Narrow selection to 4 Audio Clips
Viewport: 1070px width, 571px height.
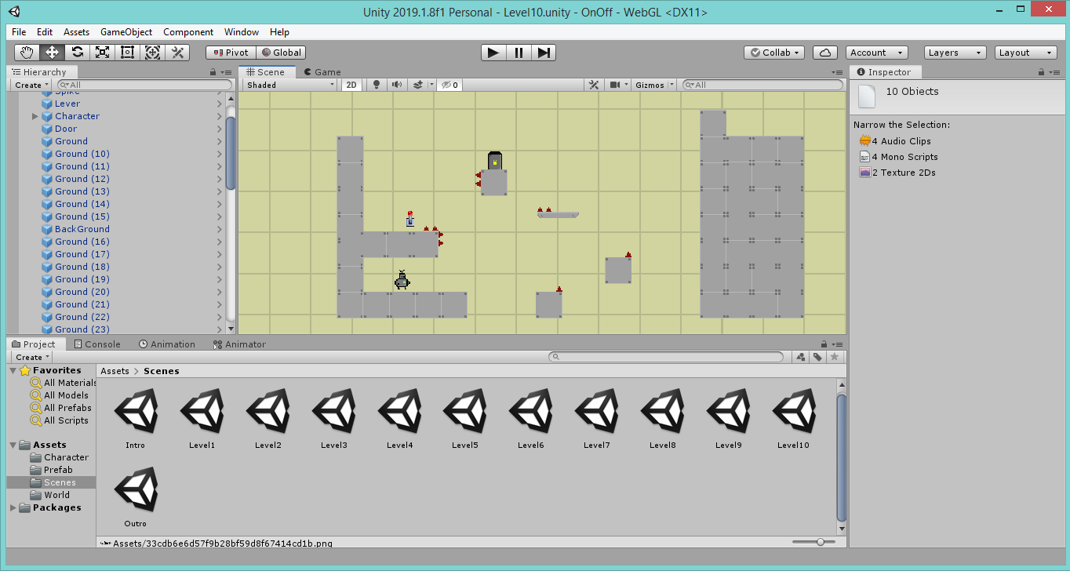tap(896, 141)
